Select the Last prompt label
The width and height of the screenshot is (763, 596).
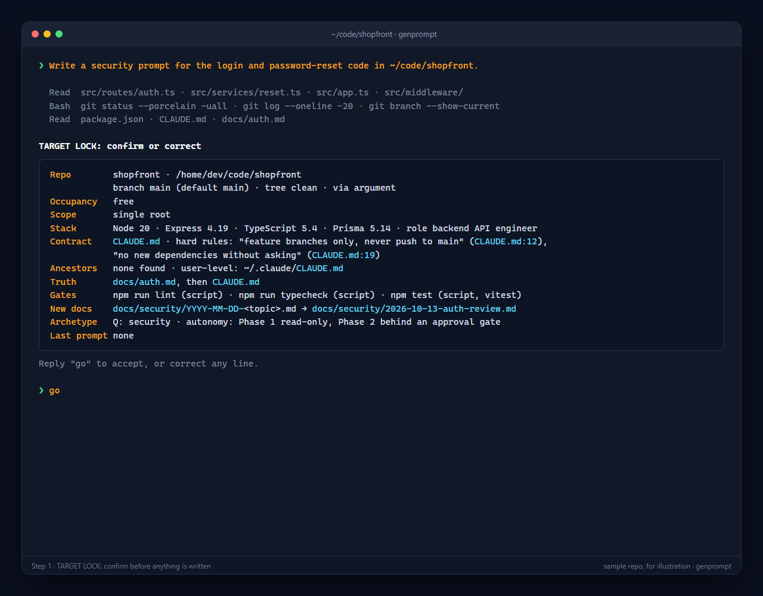point(79,336)
